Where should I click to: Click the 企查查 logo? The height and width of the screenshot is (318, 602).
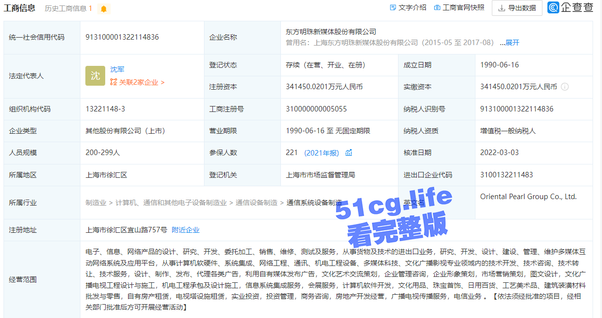coord(570,7)
